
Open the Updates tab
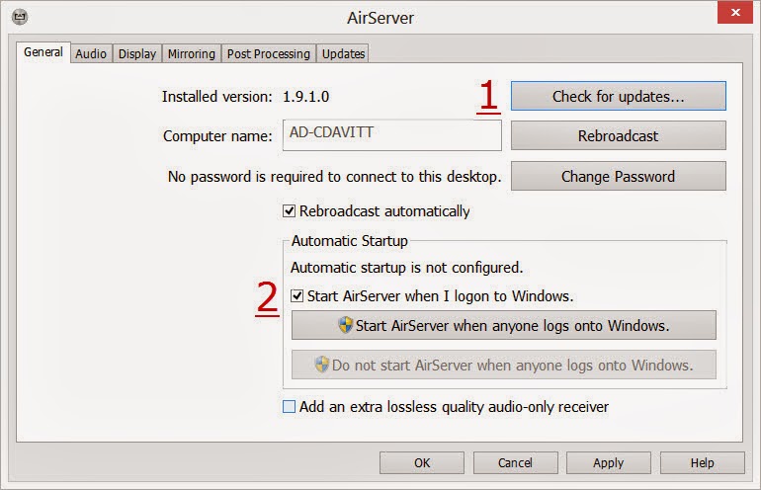pos(343,53)
